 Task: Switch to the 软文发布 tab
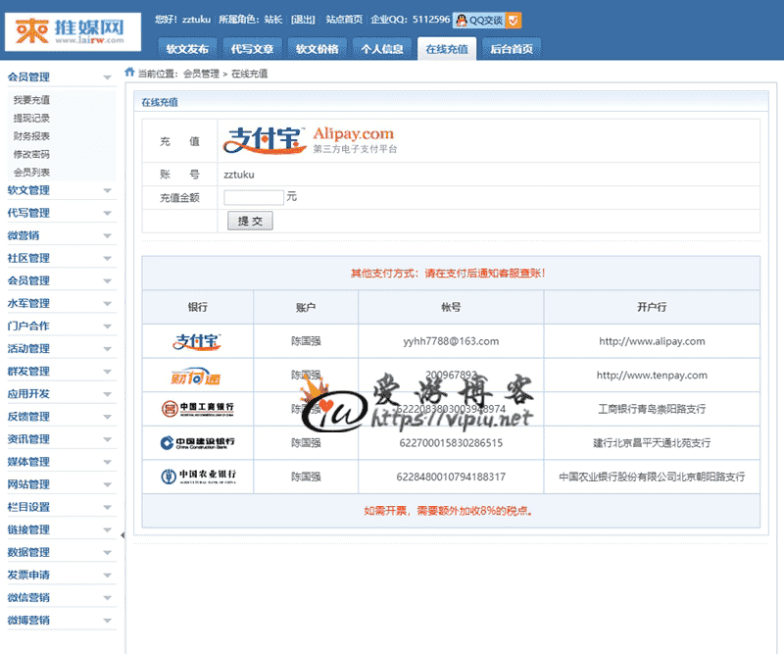point(187,49)
